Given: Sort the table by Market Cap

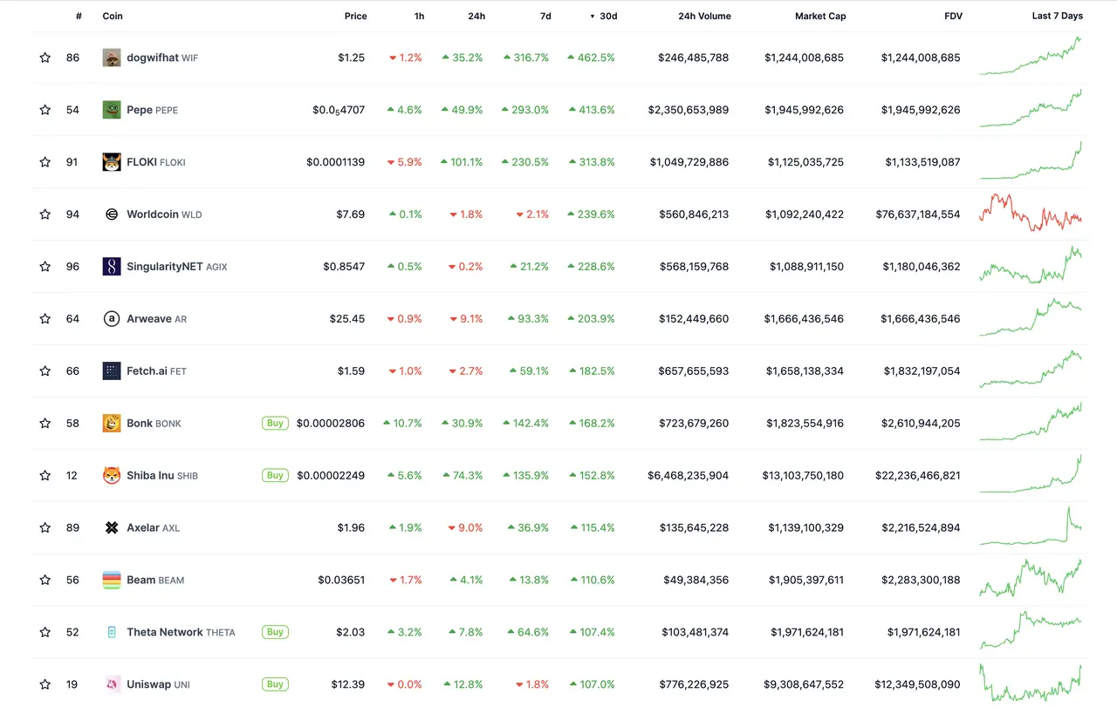Looking at the screenshot, I should point(819,16).
